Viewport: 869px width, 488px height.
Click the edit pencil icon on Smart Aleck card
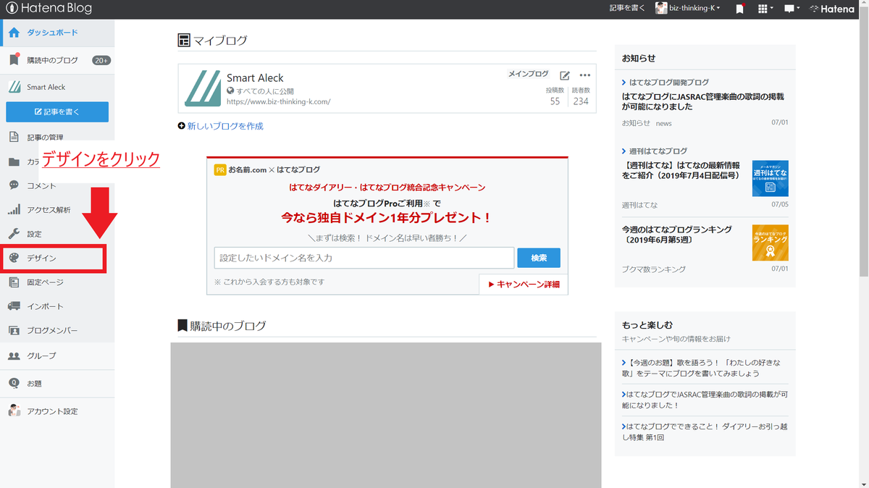[565, 75]
